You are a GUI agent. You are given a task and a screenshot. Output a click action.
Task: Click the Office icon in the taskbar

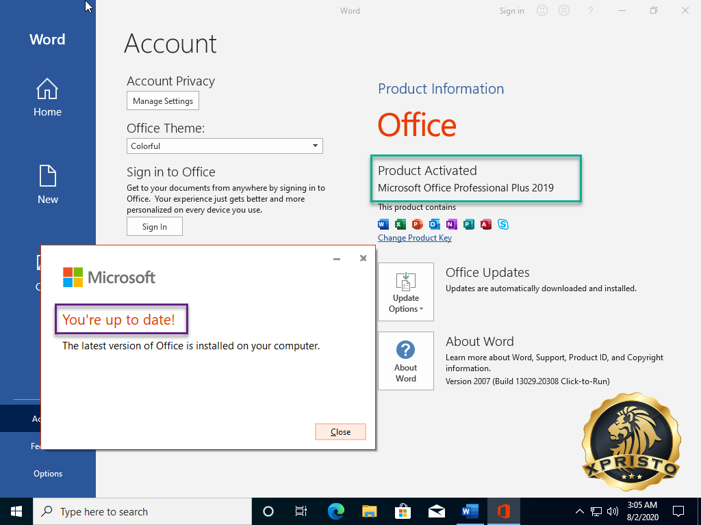pos(504,511)
